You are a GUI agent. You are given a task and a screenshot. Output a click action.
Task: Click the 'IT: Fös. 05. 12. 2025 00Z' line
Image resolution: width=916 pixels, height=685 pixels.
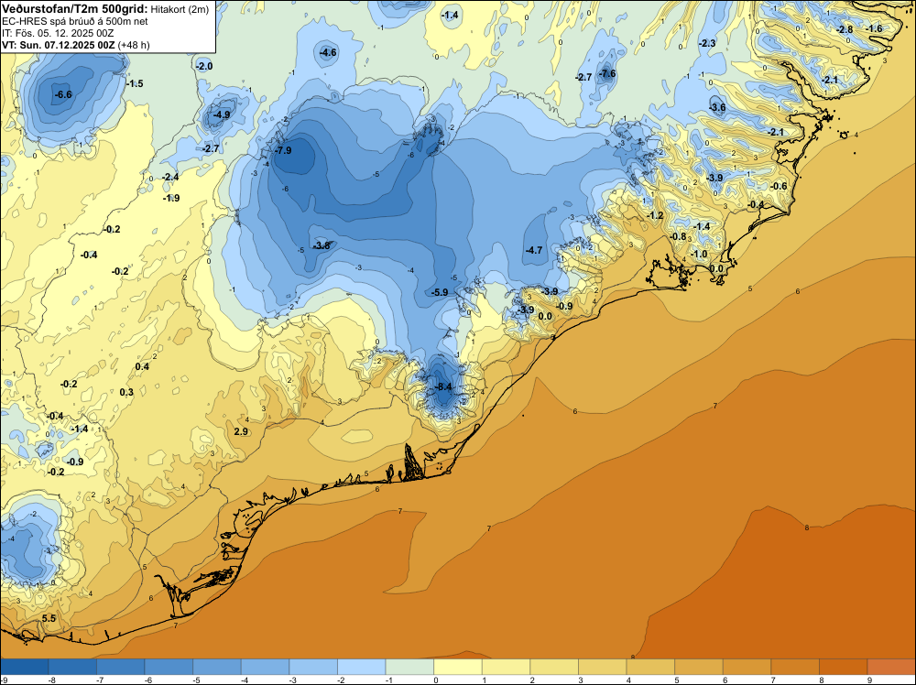click(x=57, y=33)
